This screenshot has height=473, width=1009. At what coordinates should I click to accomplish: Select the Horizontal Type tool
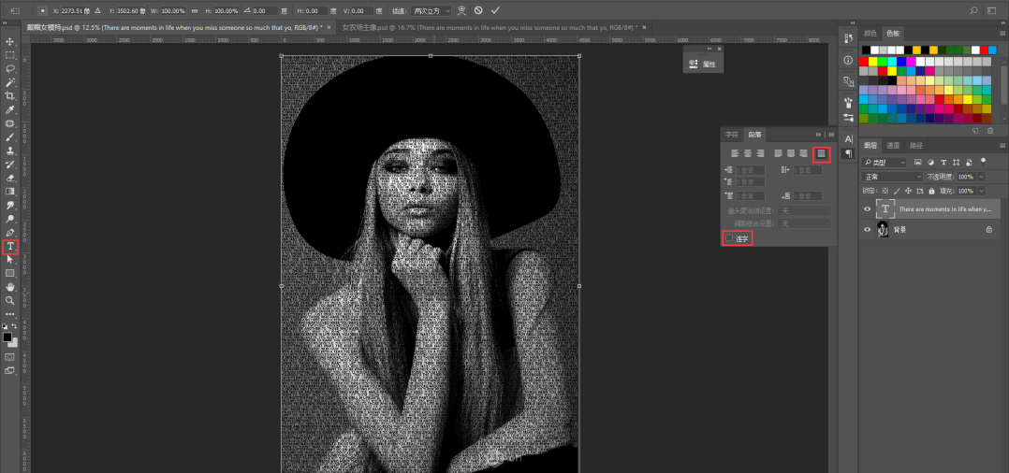coord(10,247)
